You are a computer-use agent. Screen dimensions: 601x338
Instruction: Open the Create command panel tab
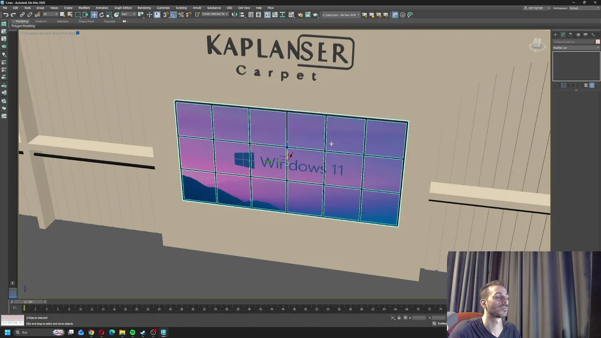(555, 34)
